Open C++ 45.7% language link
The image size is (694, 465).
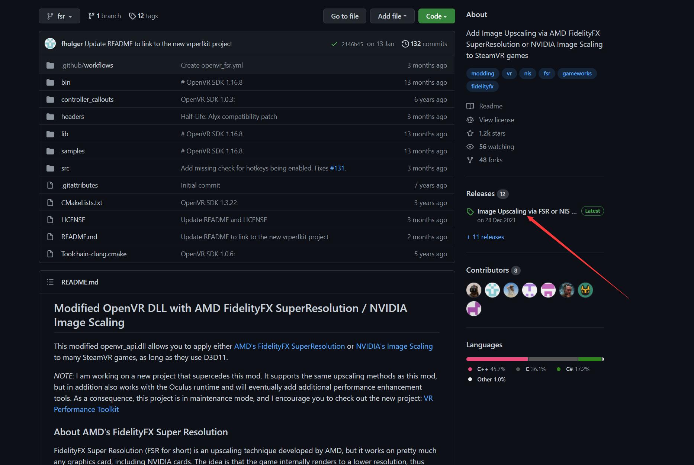click(486, 369)
